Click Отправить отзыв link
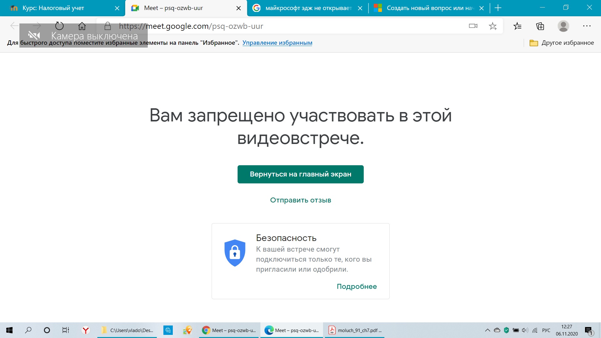601x338 pixels. [300, 200]
